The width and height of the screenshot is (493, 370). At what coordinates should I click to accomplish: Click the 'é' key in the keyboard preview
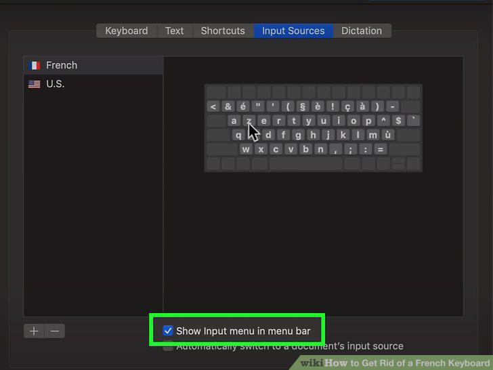(243, 106)
